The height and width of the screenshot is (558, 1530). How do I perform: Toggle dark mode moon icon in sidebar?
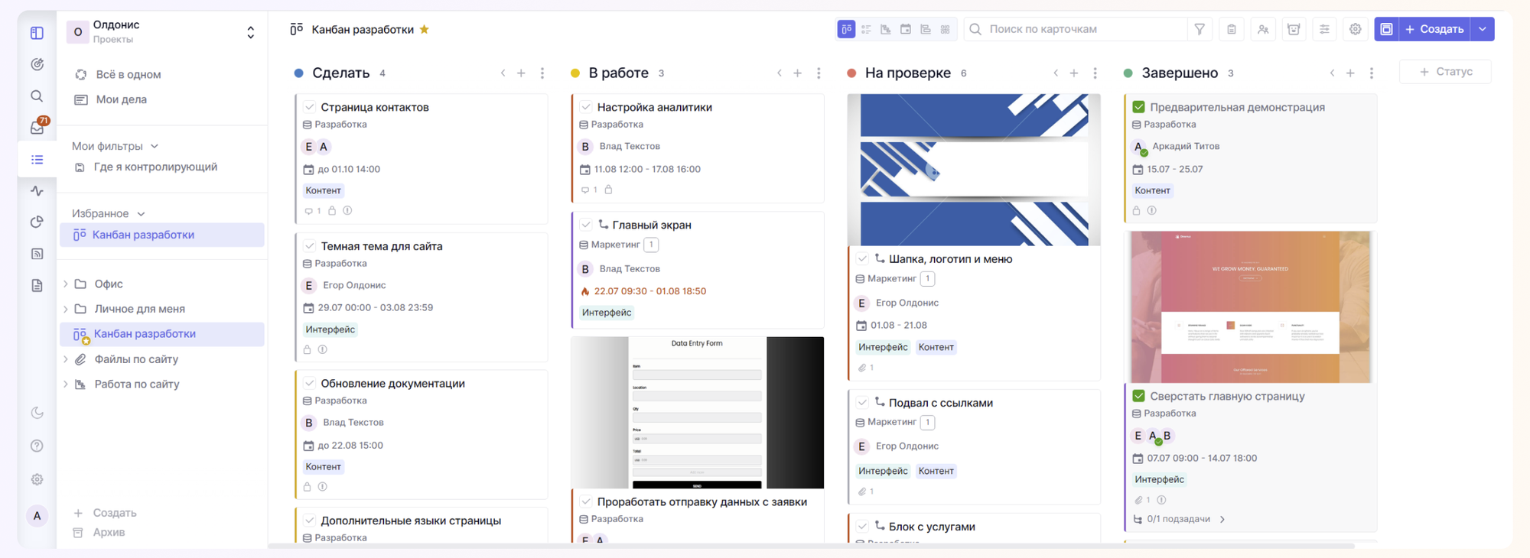(37, 413)
